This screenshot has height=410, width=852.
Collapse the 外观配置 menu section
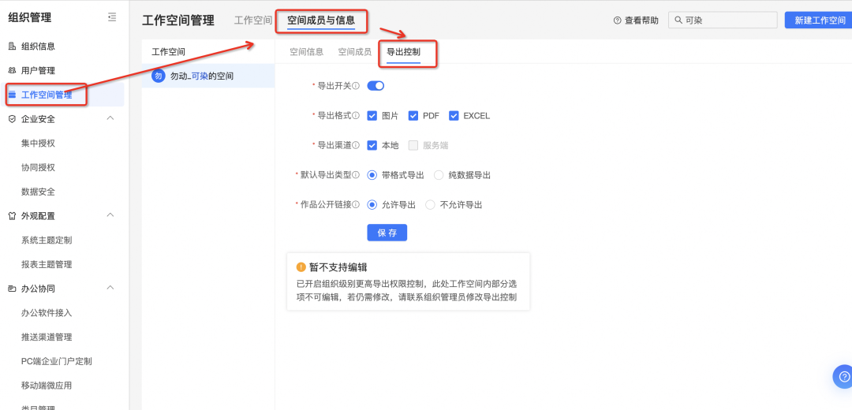pos(110,215)
